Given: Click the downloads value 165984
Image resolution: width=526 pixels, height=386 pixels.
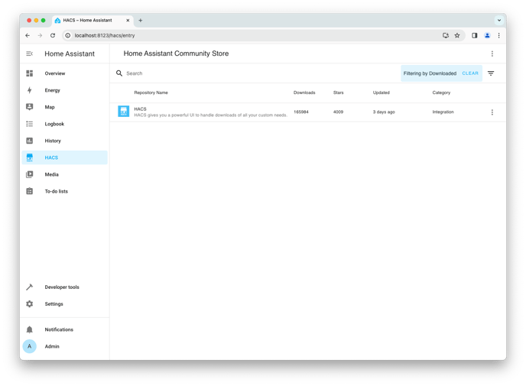Looking at the screenshot, I should (x=301, y=112).
